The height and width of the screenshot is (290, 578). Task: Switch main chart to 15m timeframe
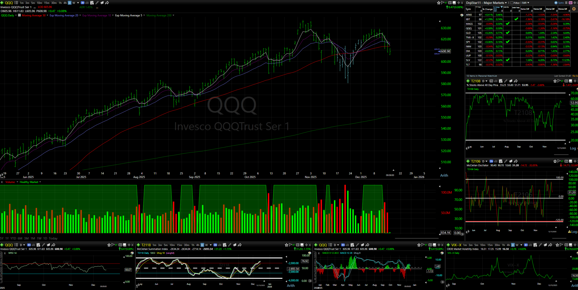(x=47, y=3)
